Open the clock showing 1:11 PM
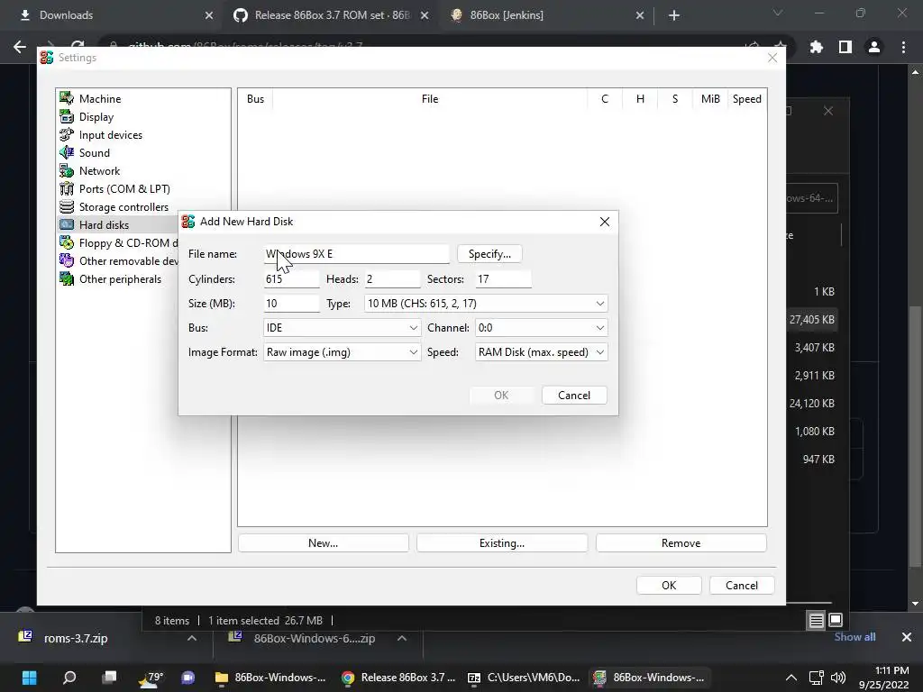The height and width of the screenshot is (692, 923). (884, 678)
